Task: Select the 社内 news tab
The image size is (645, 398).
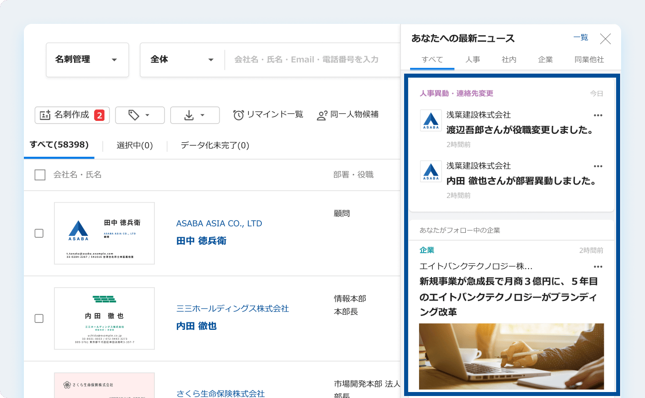Action: pos(509,59)
